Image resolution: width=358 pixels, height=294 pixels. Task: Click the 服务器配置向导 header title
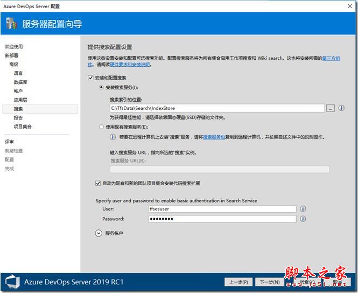(52, 24)
